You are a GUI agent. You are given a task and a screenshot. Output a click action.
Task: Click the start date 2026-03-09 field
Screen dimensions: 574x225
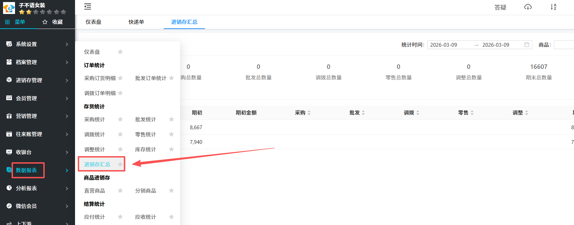[x=443, y=45]
